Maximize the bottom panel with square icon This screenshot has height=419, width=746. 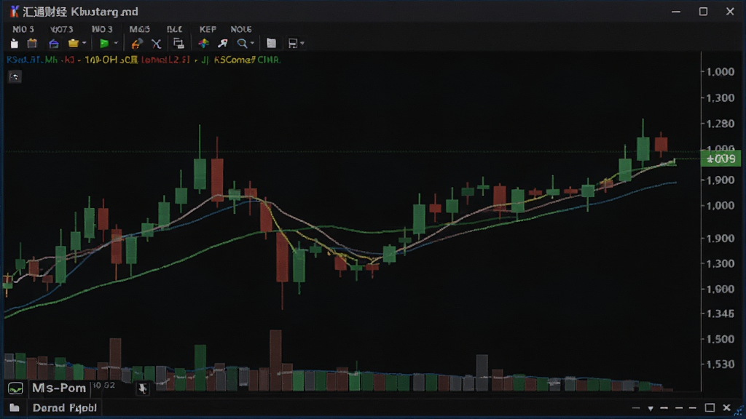tap(710, 407)
